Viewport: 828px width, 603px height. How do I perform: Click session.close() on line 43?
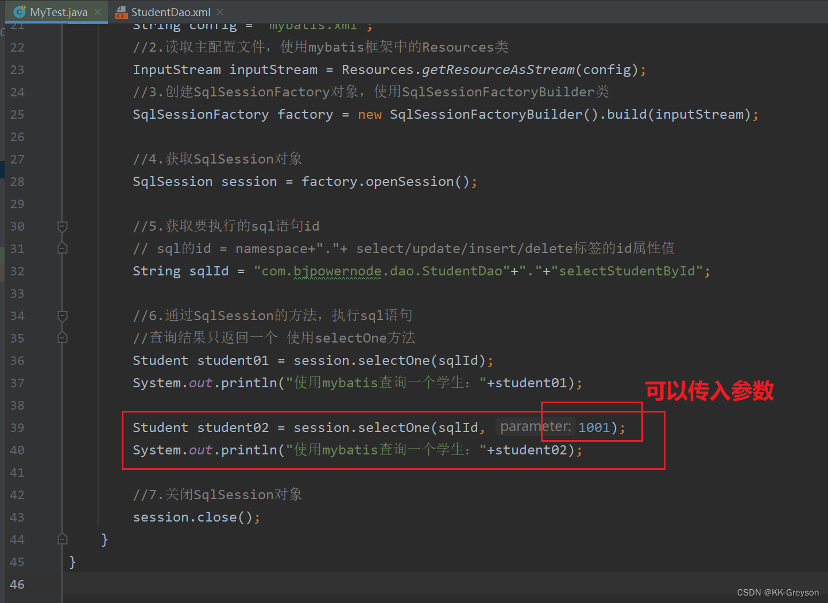pos(193,518)
